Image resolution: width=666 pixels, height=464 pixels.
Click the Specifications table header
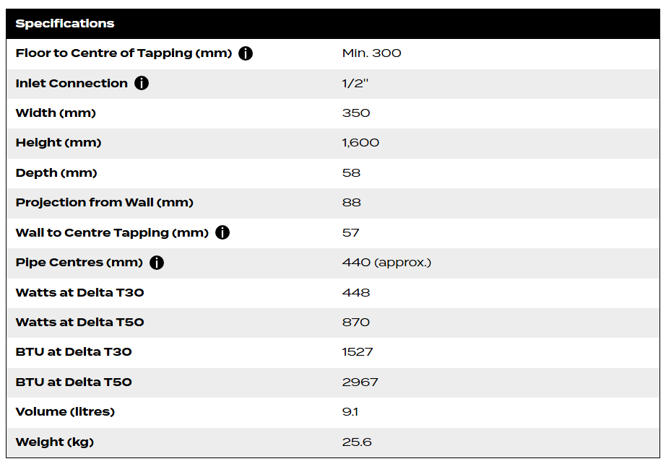click(x=65, y=23)
